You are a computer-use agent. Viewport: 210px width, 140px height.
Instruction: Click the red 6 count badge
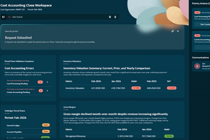click(x=41, y=91)
